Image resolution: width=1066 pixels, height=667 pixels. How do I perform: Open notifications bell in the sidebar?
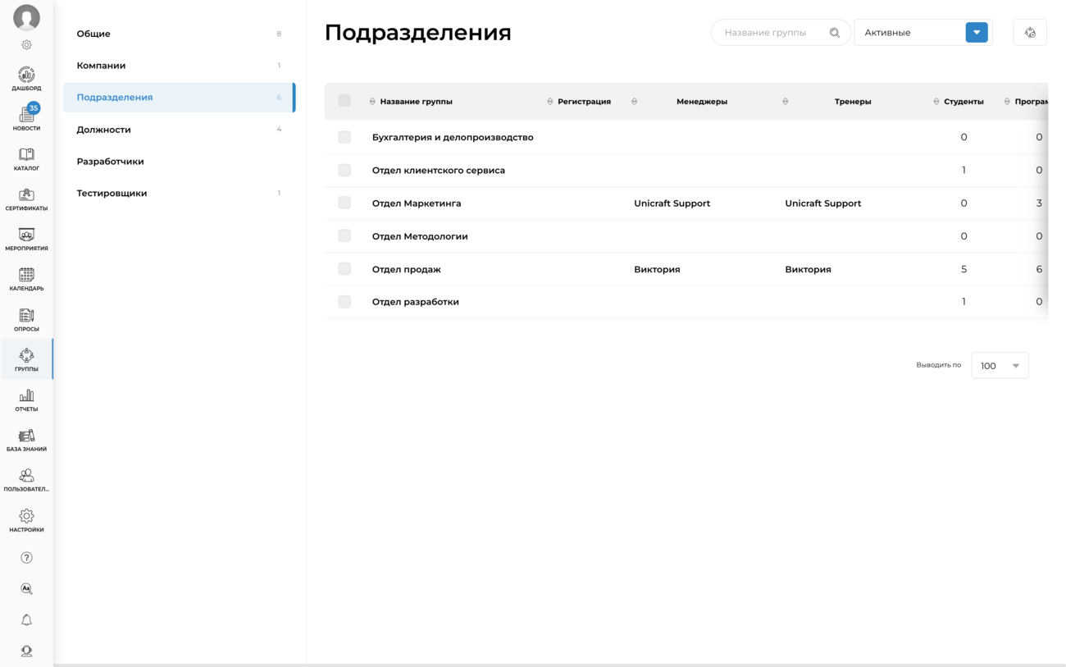[26, 620]
